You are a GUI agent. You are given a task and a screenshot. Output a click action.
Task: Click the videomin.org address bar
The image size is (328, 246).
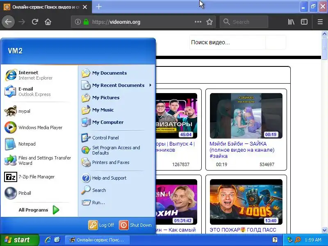[x=142, y=22]
